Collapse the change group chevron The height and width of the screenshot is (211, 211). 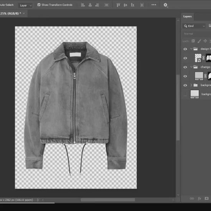click(191, 67)
